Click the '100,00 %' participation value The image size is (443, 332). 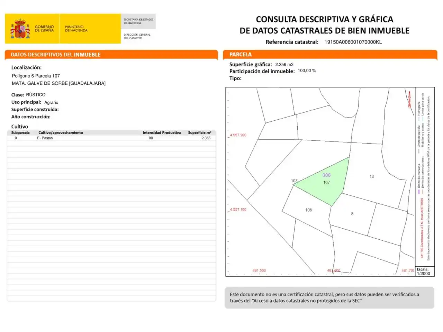pos(307,71)
